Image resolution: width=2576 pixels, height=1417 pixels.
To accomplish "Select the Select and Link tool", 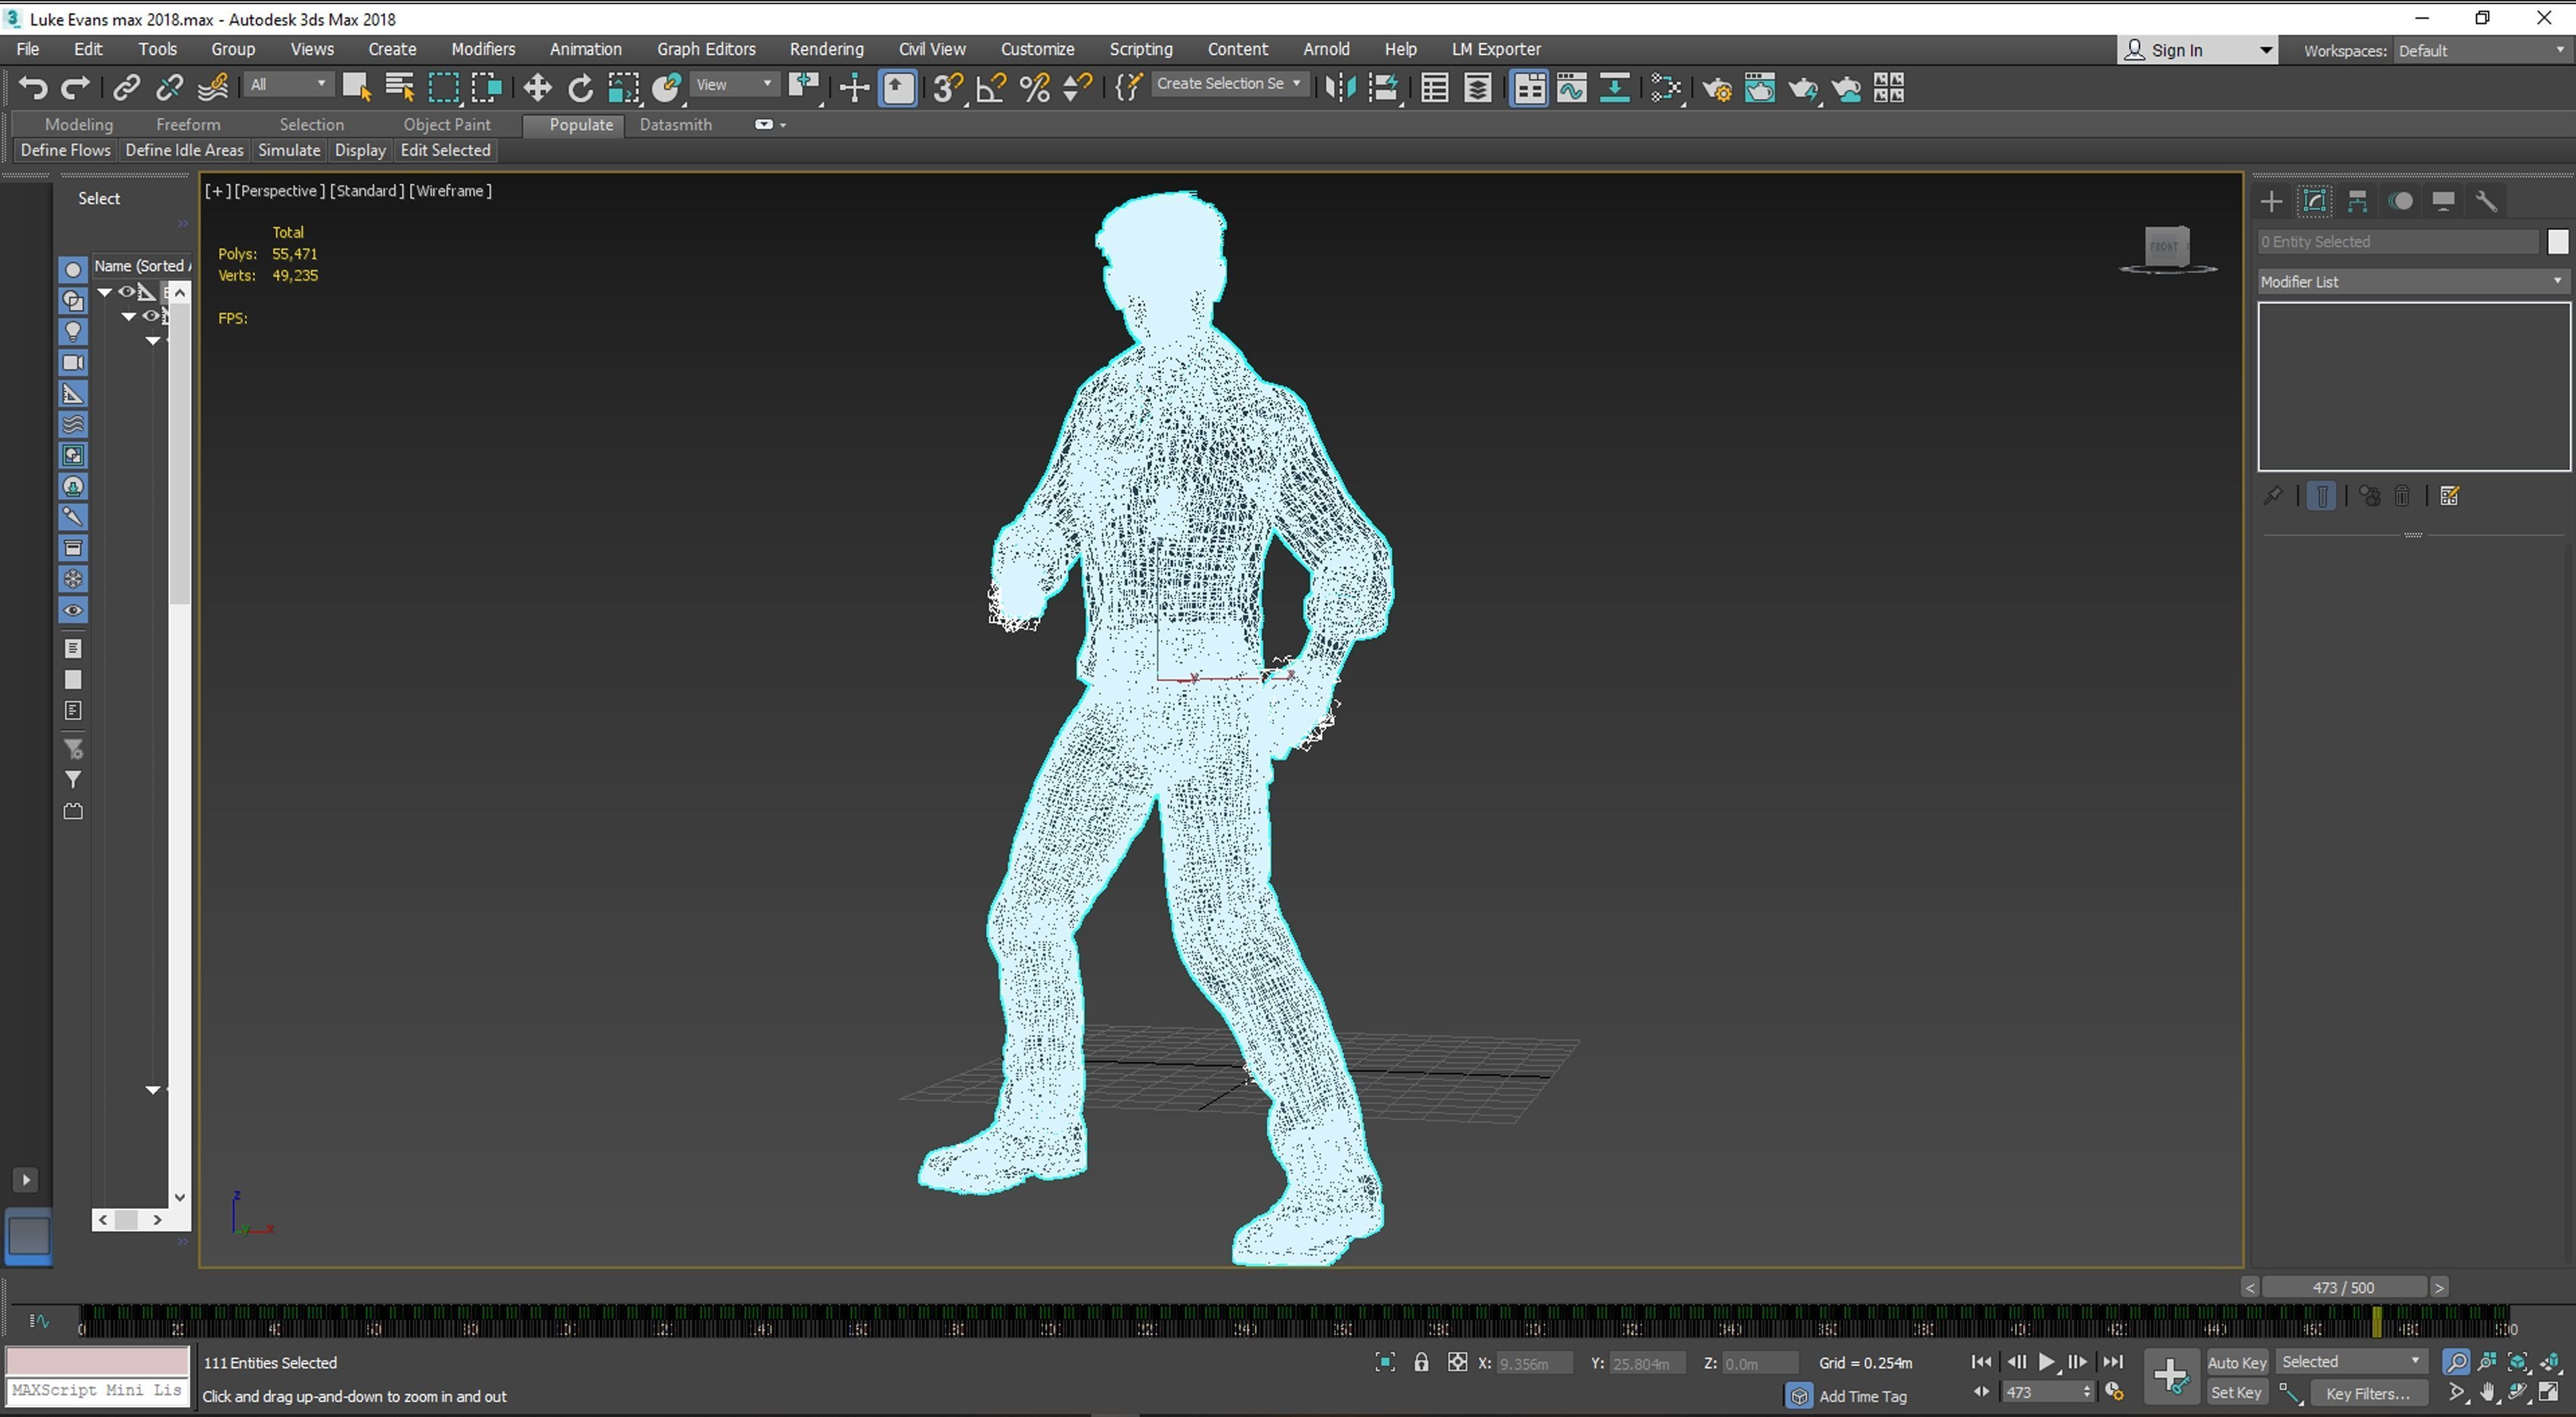I will [126, 88].
